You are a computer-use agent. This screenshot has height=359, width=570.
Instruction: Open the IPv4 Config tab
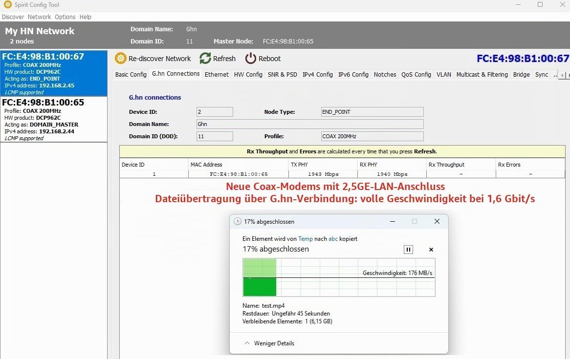[x=318, y=74]
